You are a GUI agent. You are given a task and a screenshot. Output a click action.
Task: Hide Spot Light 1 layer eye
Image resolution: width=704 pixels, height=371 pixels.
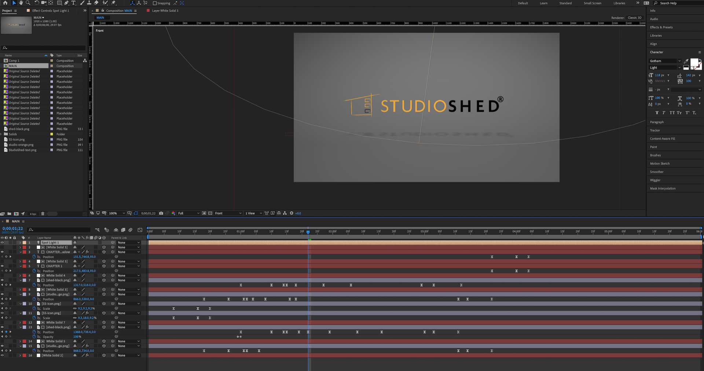pyautogui.click(x=2, y=242)
